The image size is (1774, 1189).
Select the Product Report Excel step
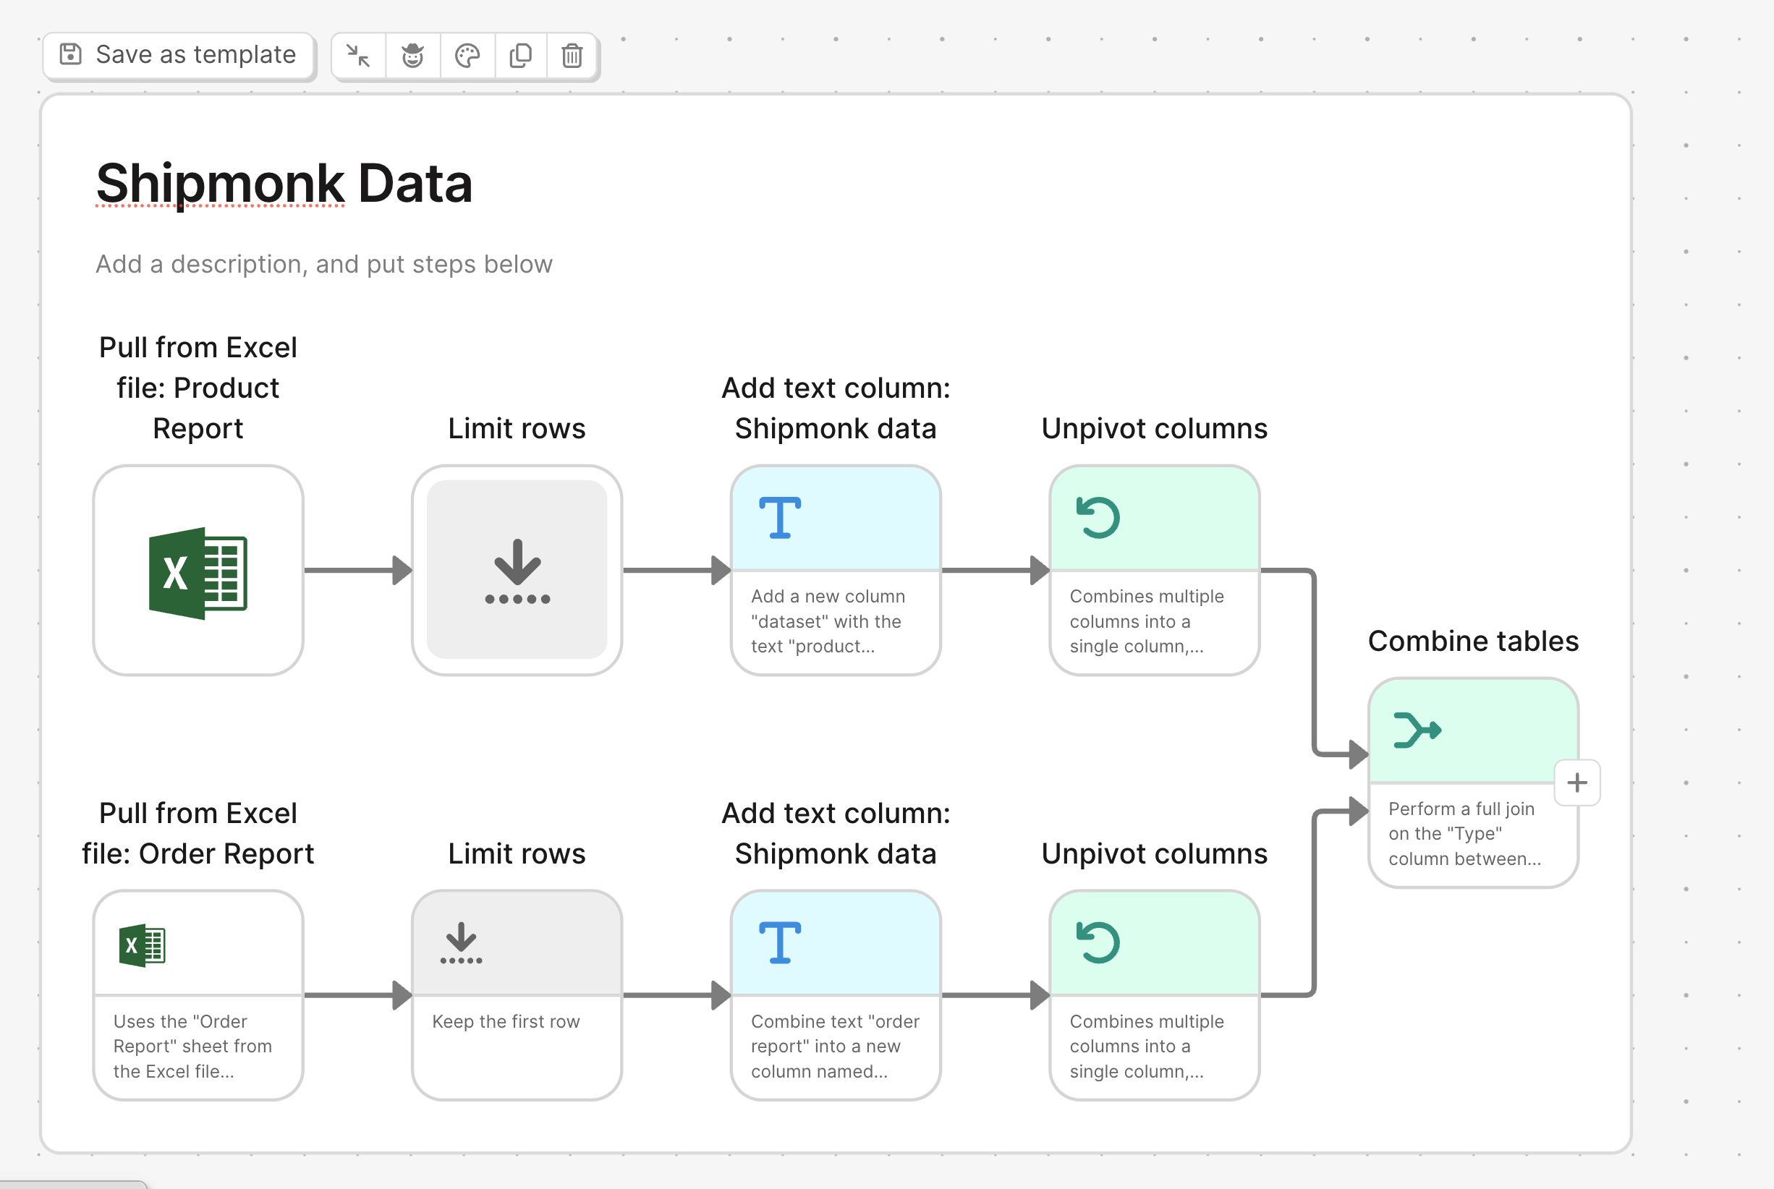[x=198, y=570]
